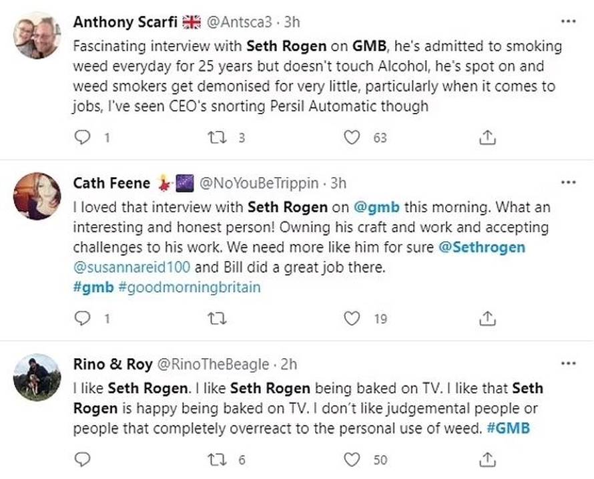This screenshot has height=479, width=594.
Task: Reply to Rino & Roy's tweet
Action: (x=82, y=459)
